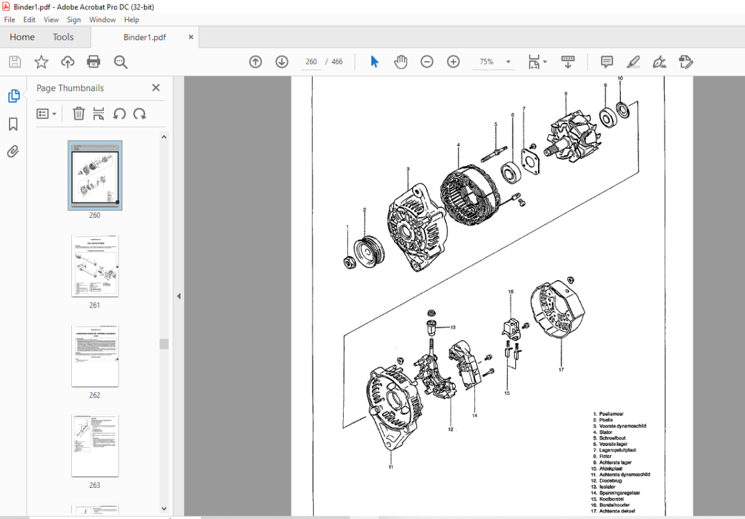
Task: Add a comment sticky note
Action: (x=607, y=62)
